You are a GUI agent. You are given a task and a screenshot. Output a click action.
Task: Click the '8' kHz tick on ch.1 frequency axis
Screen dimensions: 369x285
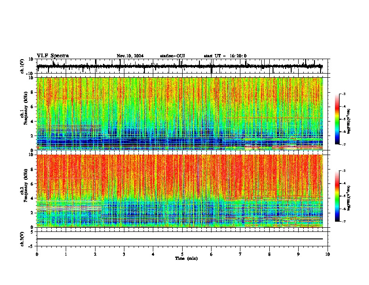pyautogui.click(x=33, y=92)
